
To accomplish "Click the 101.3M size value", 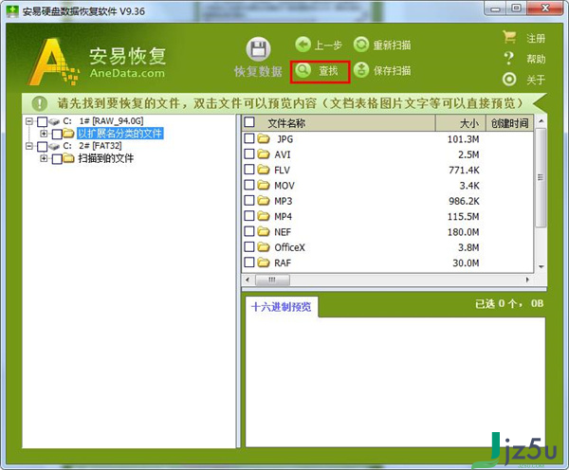I will (463, 139).
